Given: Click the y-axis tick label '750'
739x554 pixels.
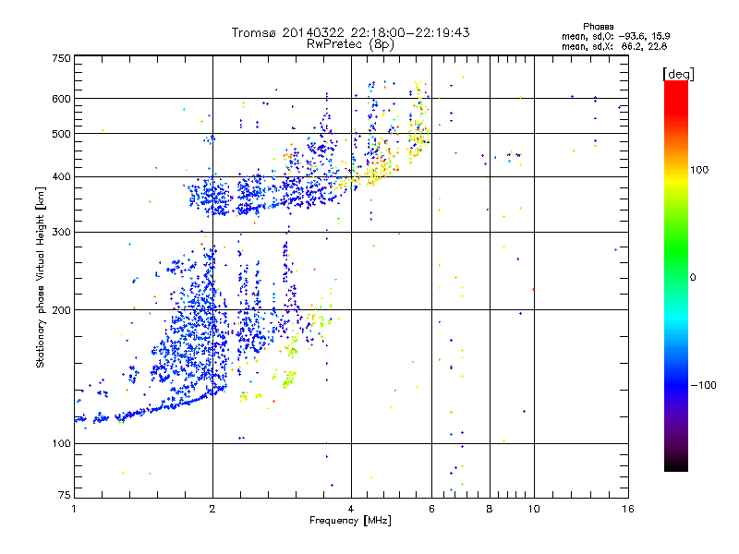Looking at the screenshot, I should point(61,58).
